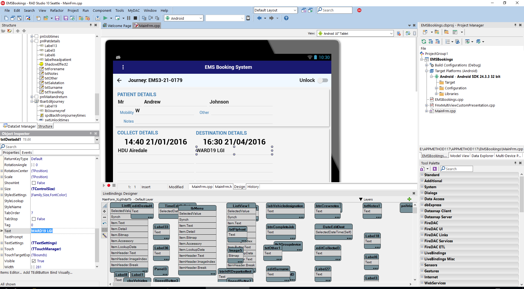Click the green Run button in toolbar
Image resolution: width=524 pixels, height=289 pixels.
[105, 18]
